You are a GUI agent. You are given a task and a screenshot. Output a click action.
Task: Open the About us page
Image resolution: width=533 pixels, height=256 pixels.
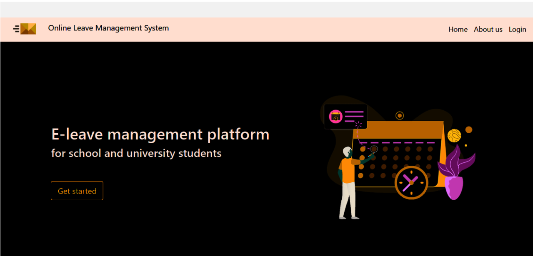click(488, 29)
